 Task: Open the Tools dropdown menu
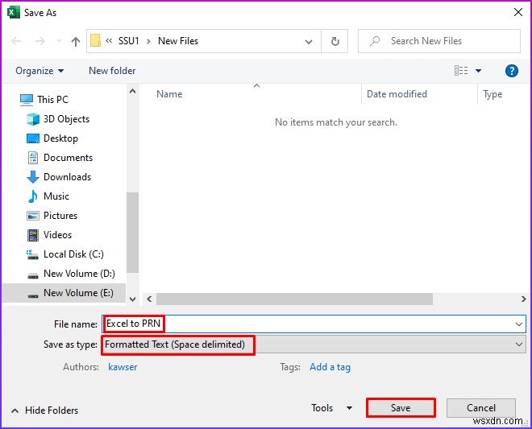tap(331, 408)
